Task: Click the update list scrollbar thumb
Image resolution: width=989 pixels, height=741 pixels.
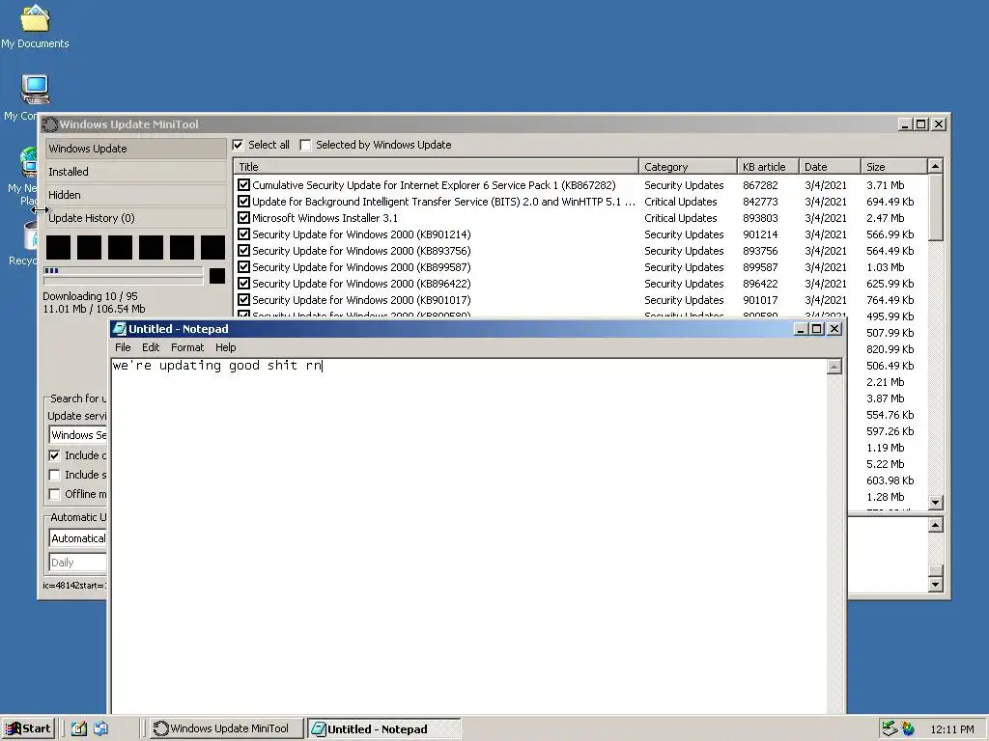Action: pos(935,207)
